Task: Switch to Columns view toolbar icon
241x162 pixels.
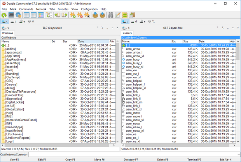Action: point(34,15)
